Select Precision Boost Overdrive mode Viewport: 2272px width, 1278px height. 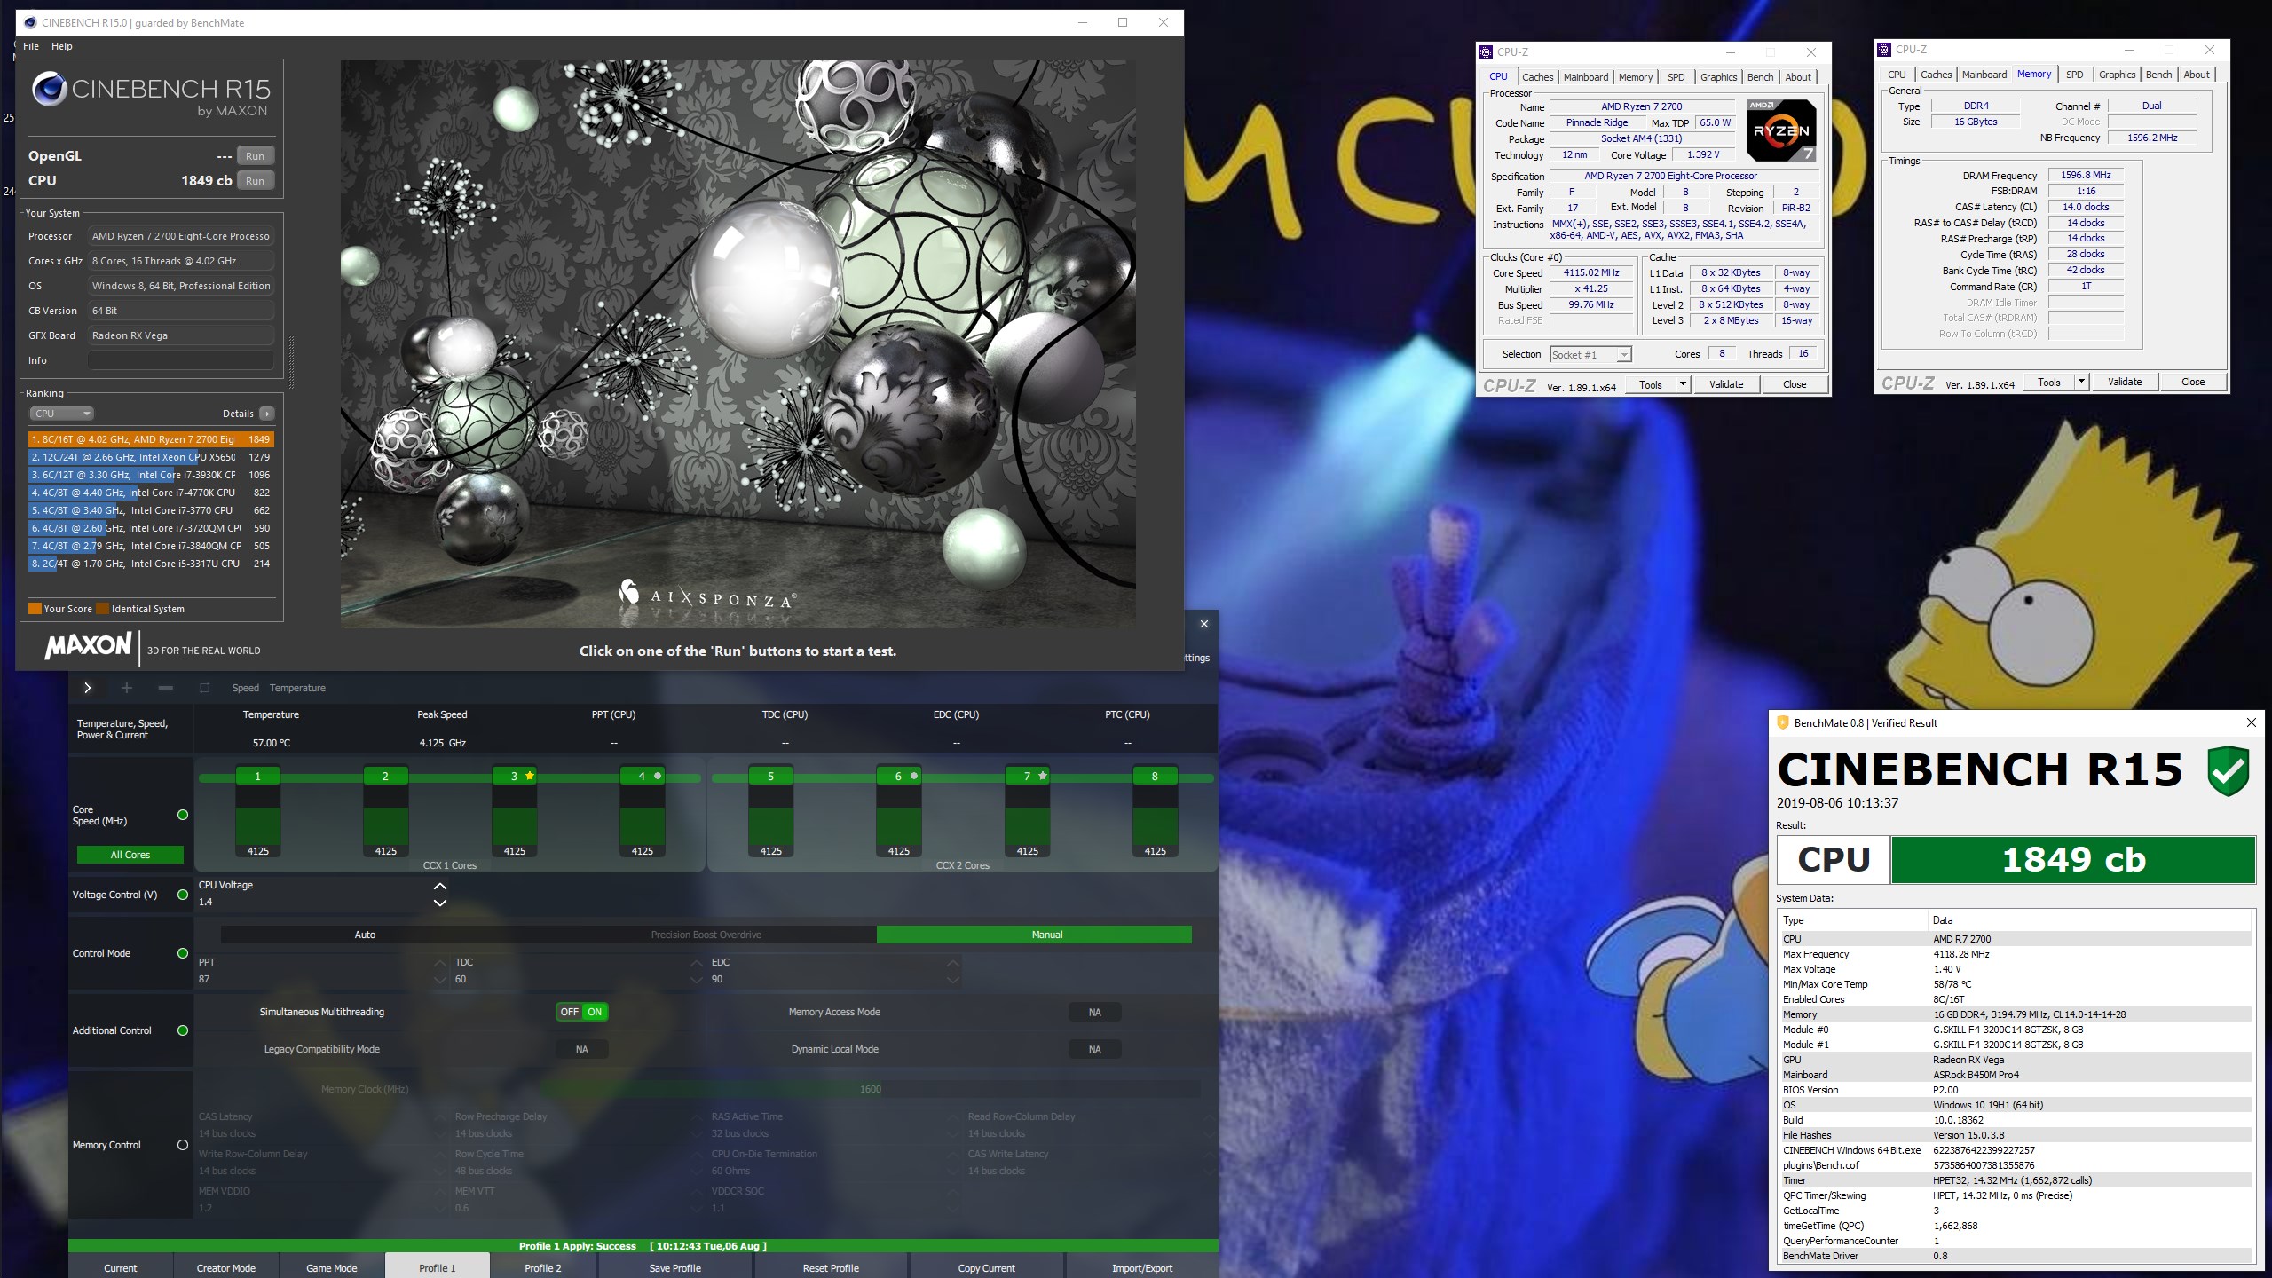coord(706,935)
